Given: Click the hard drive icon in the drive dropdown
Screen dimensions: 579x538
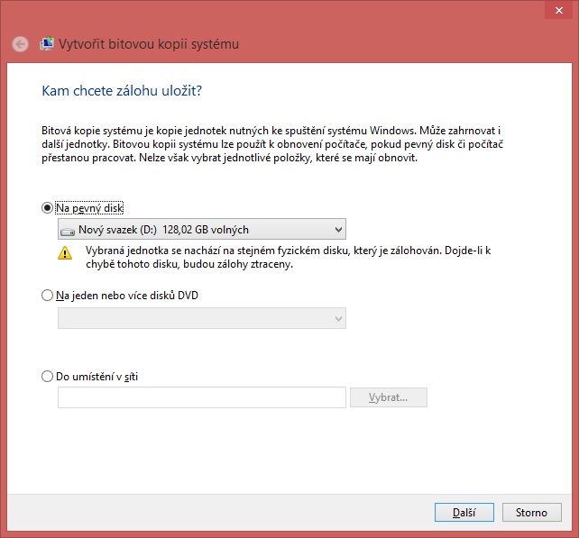Looking at the screenshot, I should pyautogui.click(x=68, y=231).
